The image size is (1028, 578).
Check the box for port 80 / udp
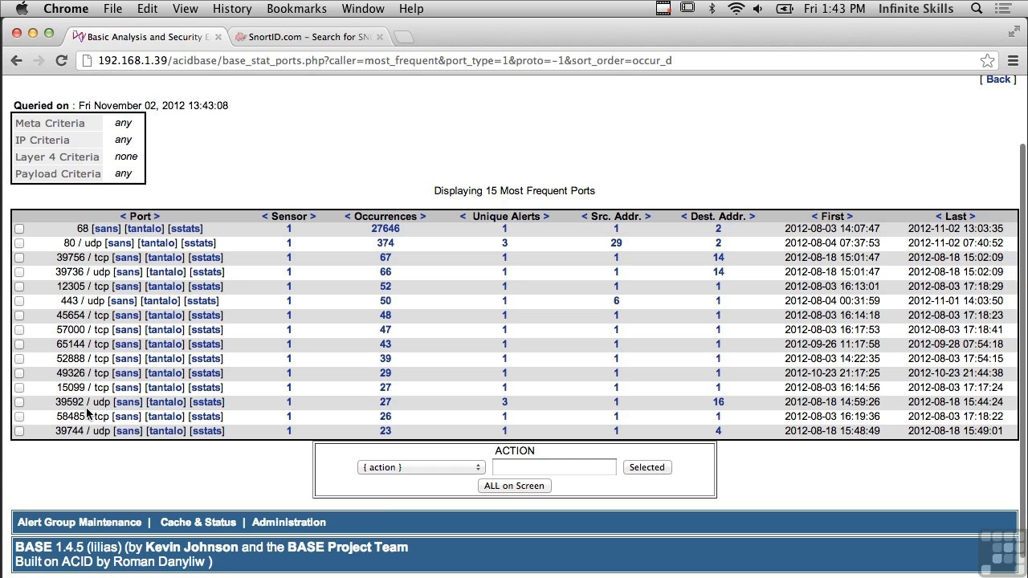coord(19,243)
